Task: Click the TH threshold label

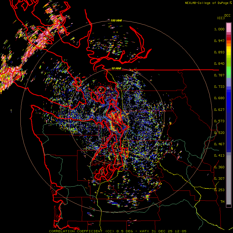Action: pos(222,201)
